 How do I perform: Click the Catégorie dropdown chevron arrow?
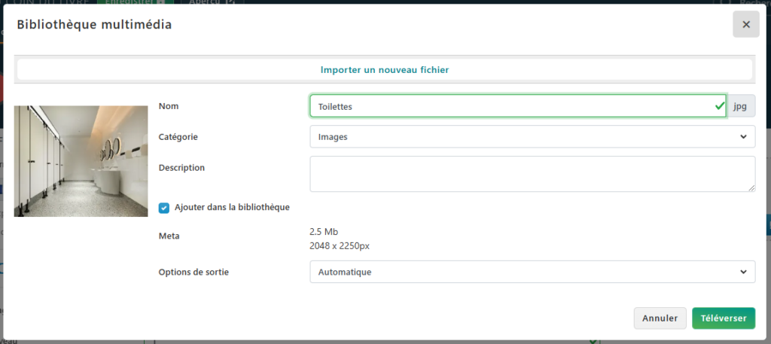[743, 137]
